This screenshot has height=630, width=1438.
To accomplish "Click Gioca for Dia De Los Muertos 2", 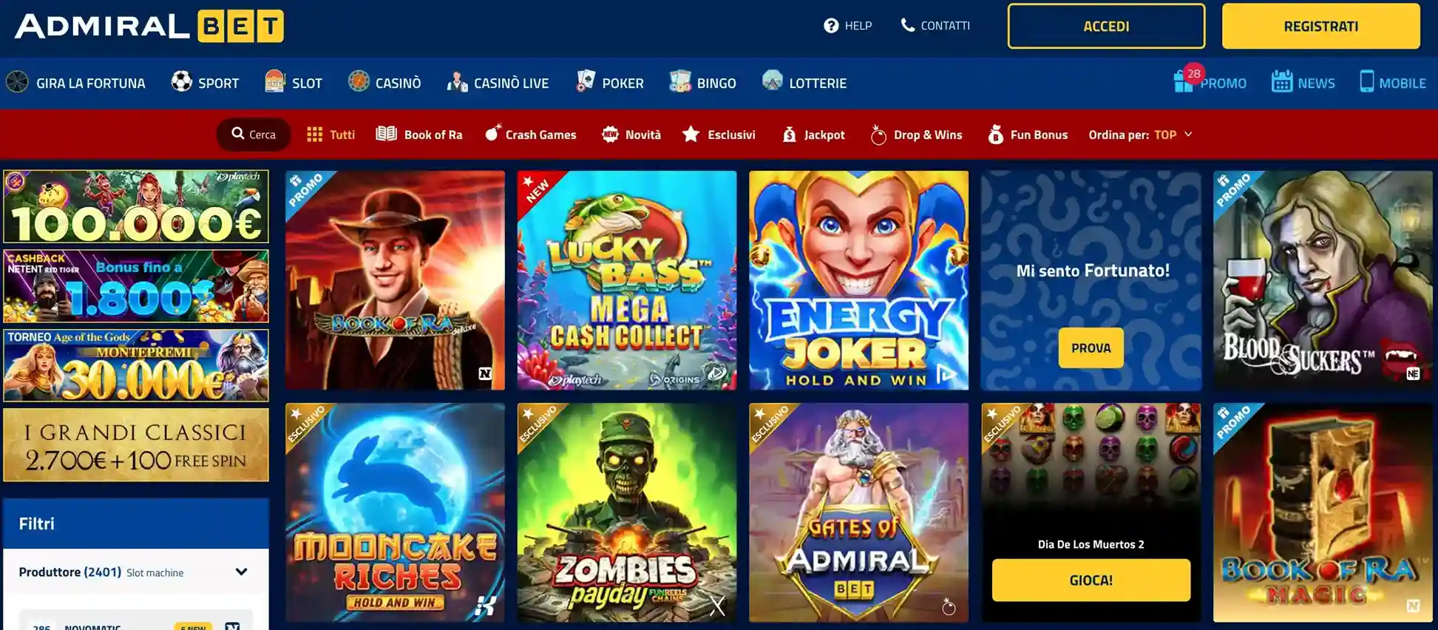I will 1091,580.
